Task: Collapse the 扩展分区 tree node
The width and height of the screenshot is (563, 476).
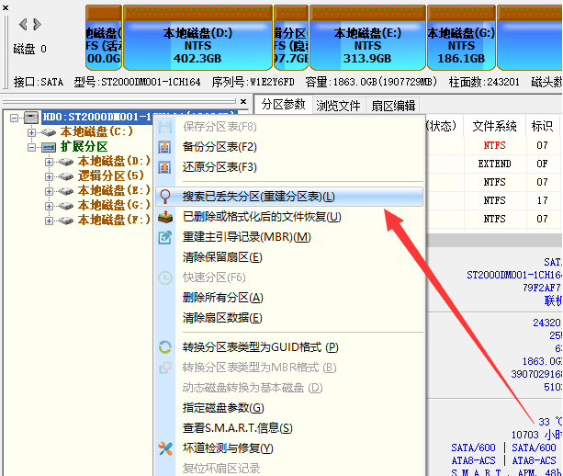Action: pos(32,147)
